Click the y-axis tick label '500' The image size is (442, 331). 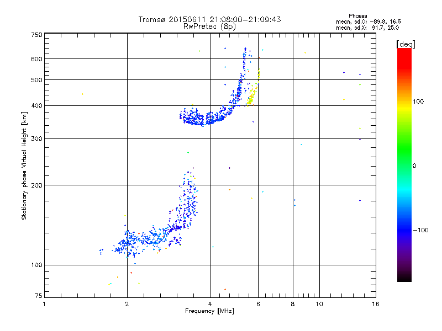click(36, 80)
